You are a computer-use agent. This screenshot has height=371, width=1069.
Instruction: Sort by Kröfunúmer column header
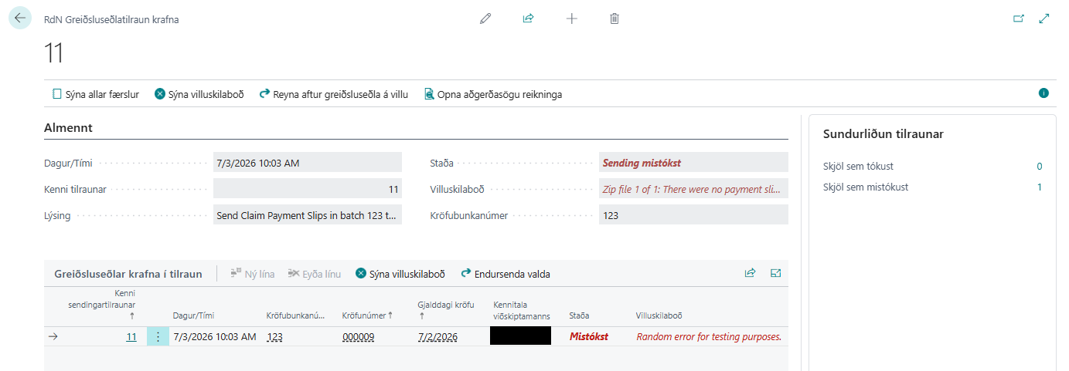coord(368,315)
